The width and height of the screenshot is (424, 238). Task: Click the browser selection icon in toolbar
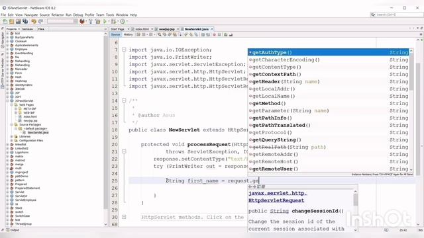point(82,21)
